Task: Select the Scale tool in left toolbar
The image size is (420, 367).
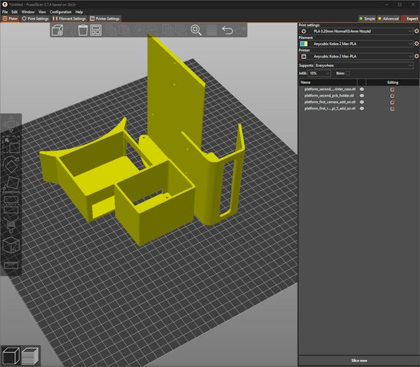Action: (11, 145)
